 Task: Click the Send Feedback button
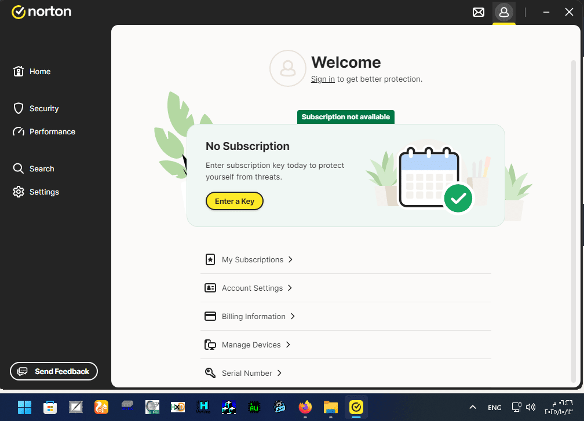[54, 371]
